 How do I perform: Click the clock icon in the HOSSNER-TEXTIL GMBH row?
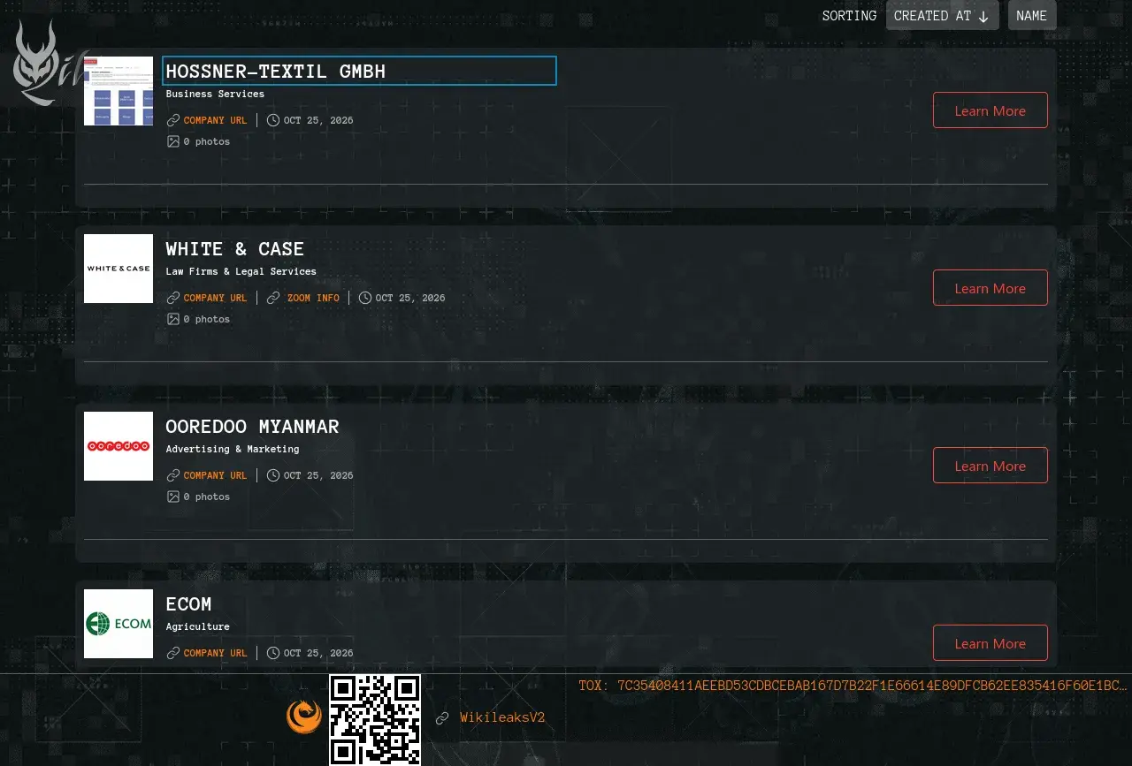click(273, 120)
